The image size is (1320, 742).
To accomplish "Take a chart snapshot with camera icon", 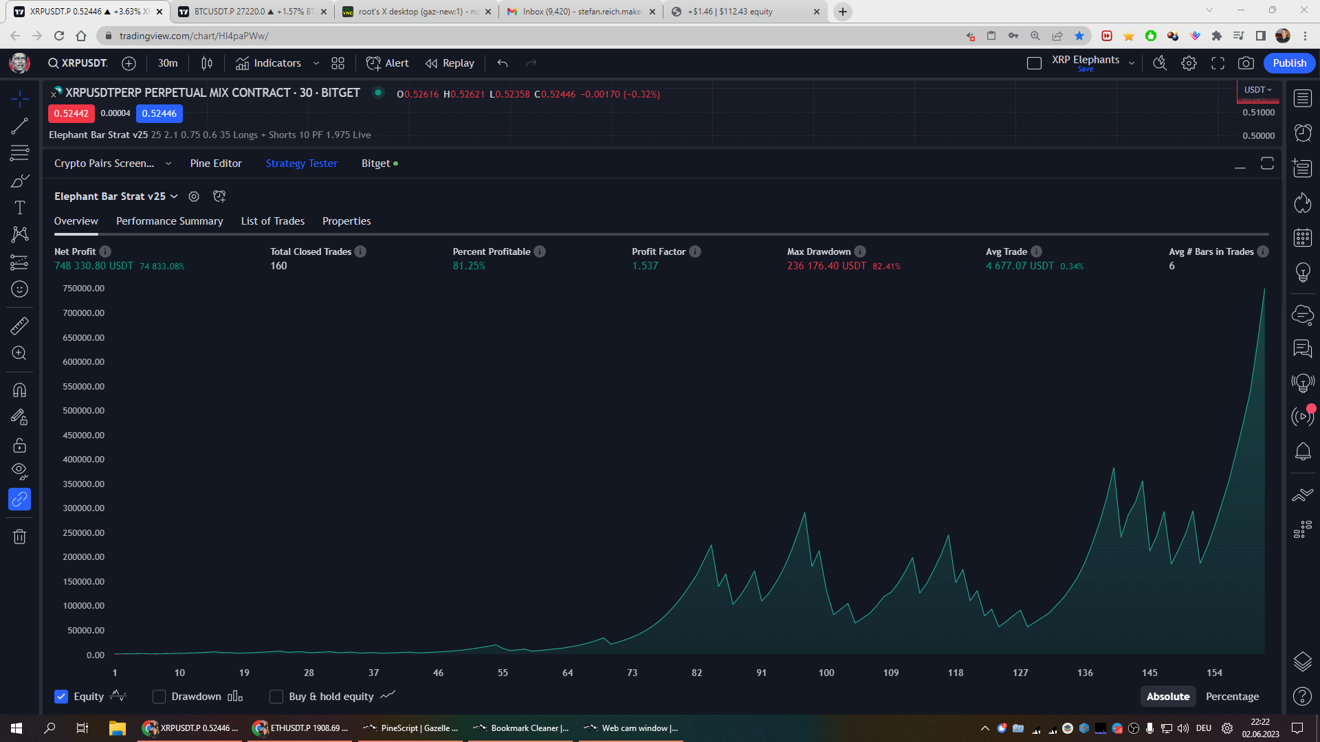I will point(1245,63).
